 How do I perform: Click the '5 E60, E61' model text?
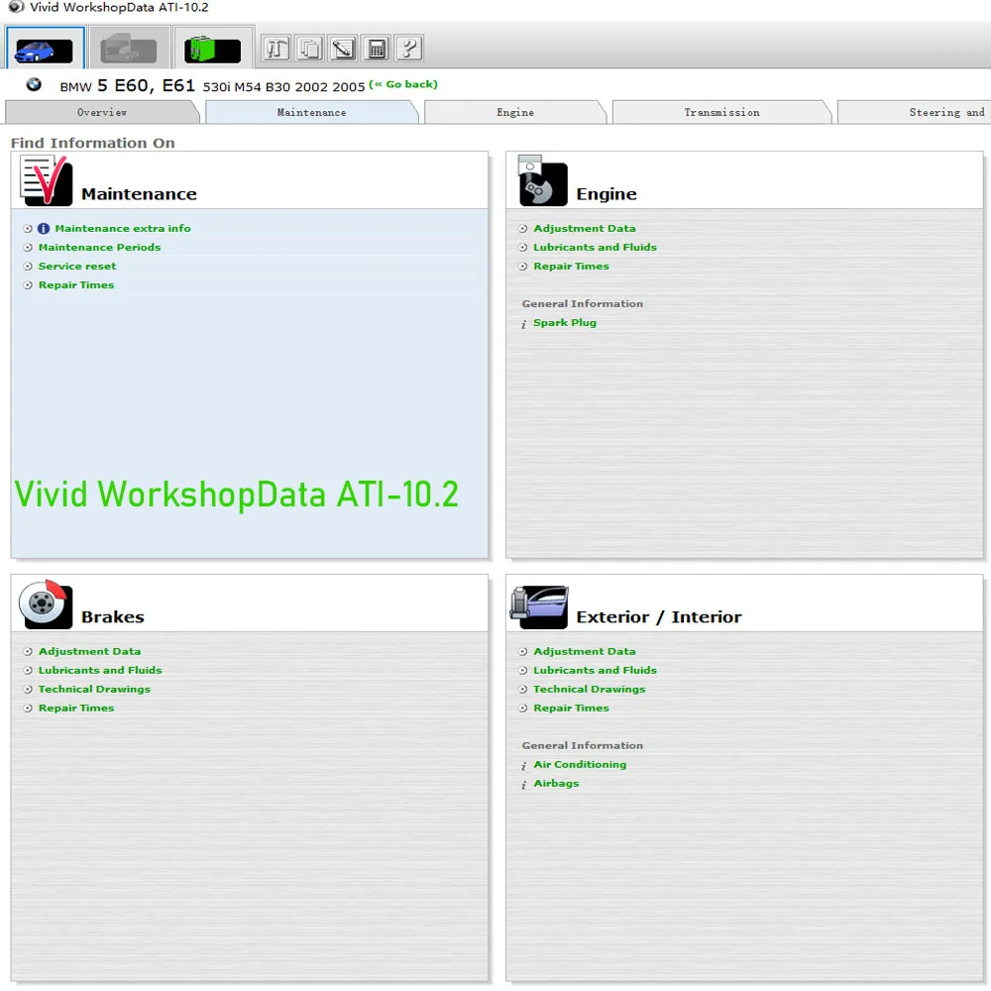tap(146, 85)
